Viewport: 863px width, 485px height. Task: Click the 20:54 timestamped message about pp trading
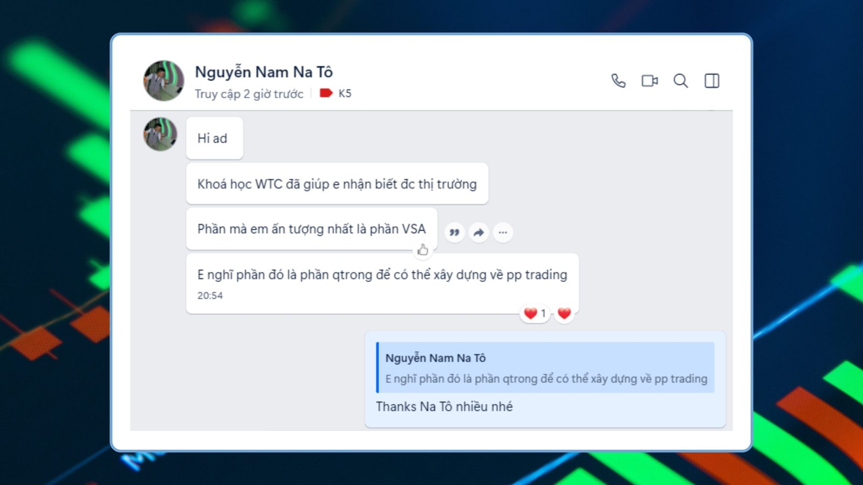click(x=382, y=283)
